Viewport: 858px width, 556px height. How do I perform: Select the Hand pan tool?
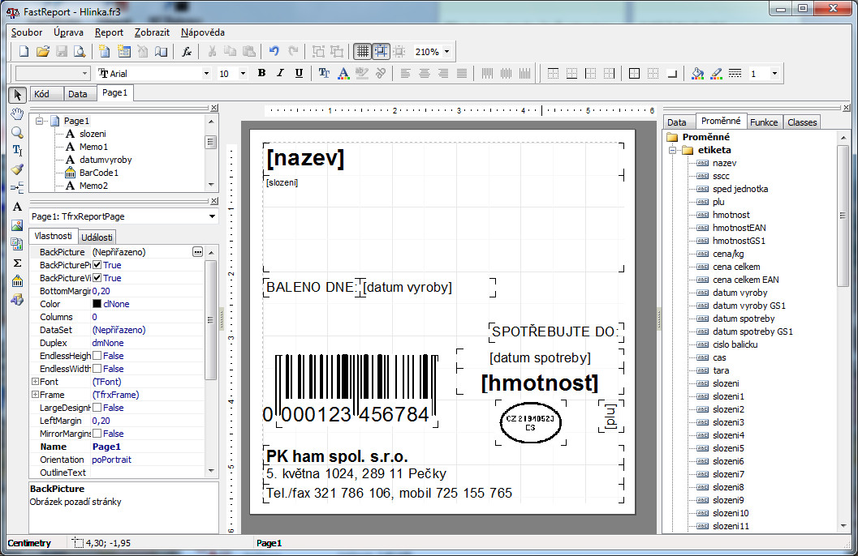point(18,113)
